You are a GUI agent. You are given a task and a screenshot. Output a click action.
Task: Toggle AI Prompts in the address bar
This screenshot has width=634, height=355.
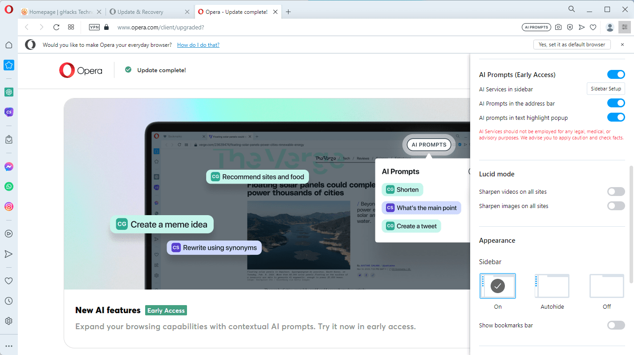pos(616,103)
